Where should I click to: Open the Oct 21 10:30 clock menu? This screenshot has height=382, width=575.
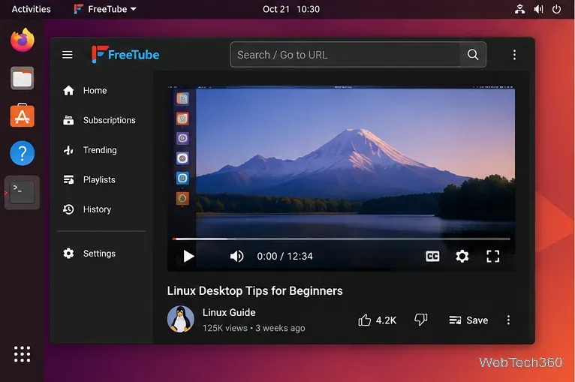tap(291, 9)
